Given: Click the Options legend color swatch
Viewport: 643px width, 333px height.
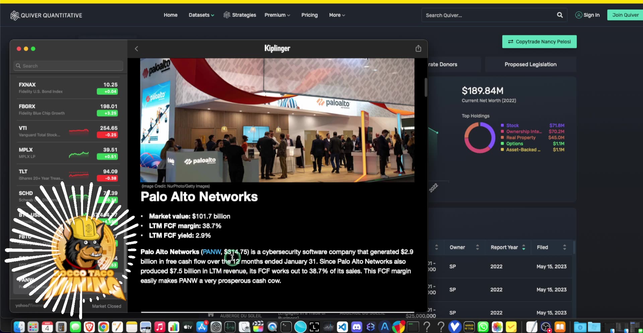Looking at the screenshot, I should (x=502, y=144).
